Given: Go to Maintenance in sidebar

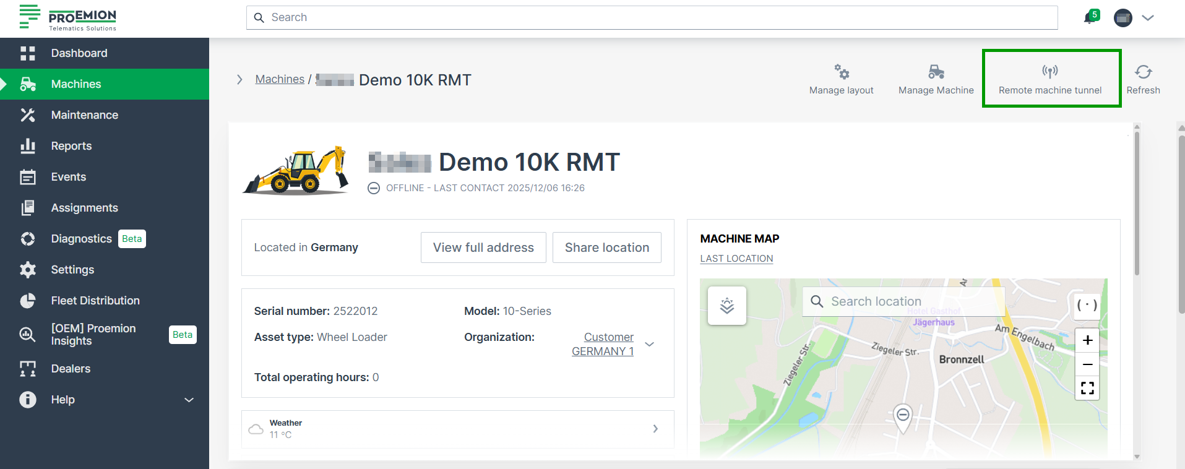Looking at the screenshot, I should [x=84, y=115].
